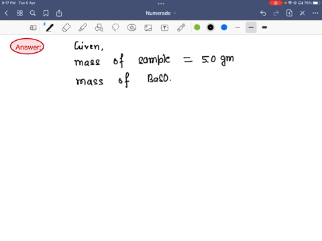322x241 pixels.
Task: Select the Laser pointer tool
Action: pyautogui.click(x=181, y=27)
